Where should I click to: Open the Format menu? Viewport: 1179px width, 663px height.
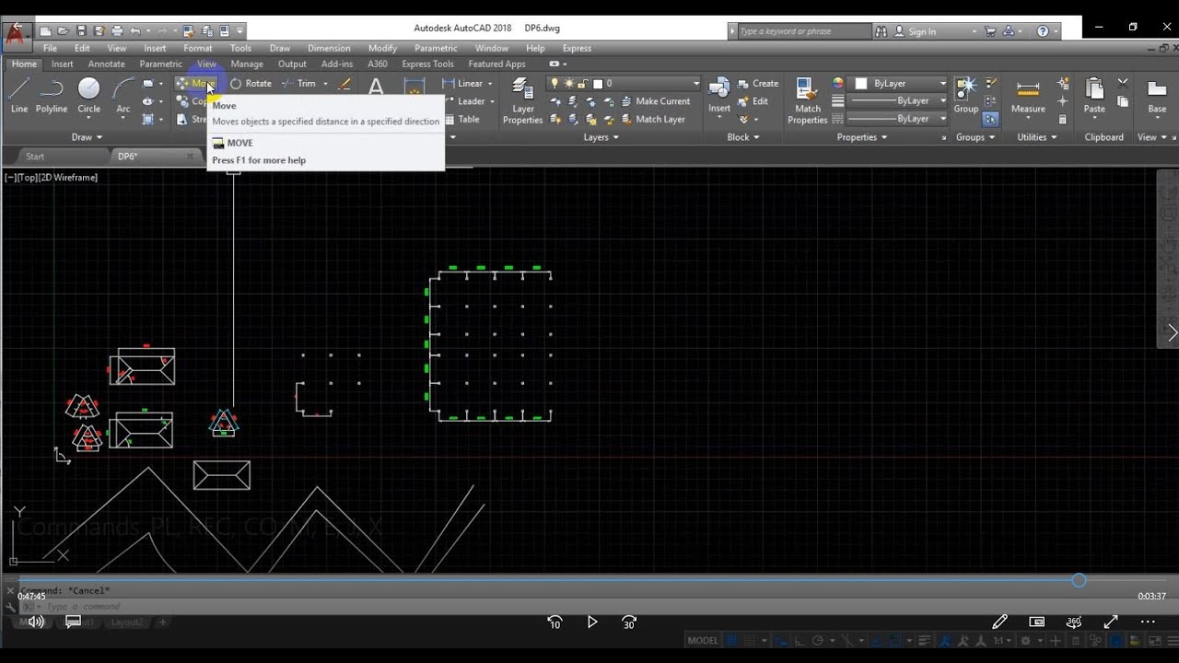click(x=197, y=48)
